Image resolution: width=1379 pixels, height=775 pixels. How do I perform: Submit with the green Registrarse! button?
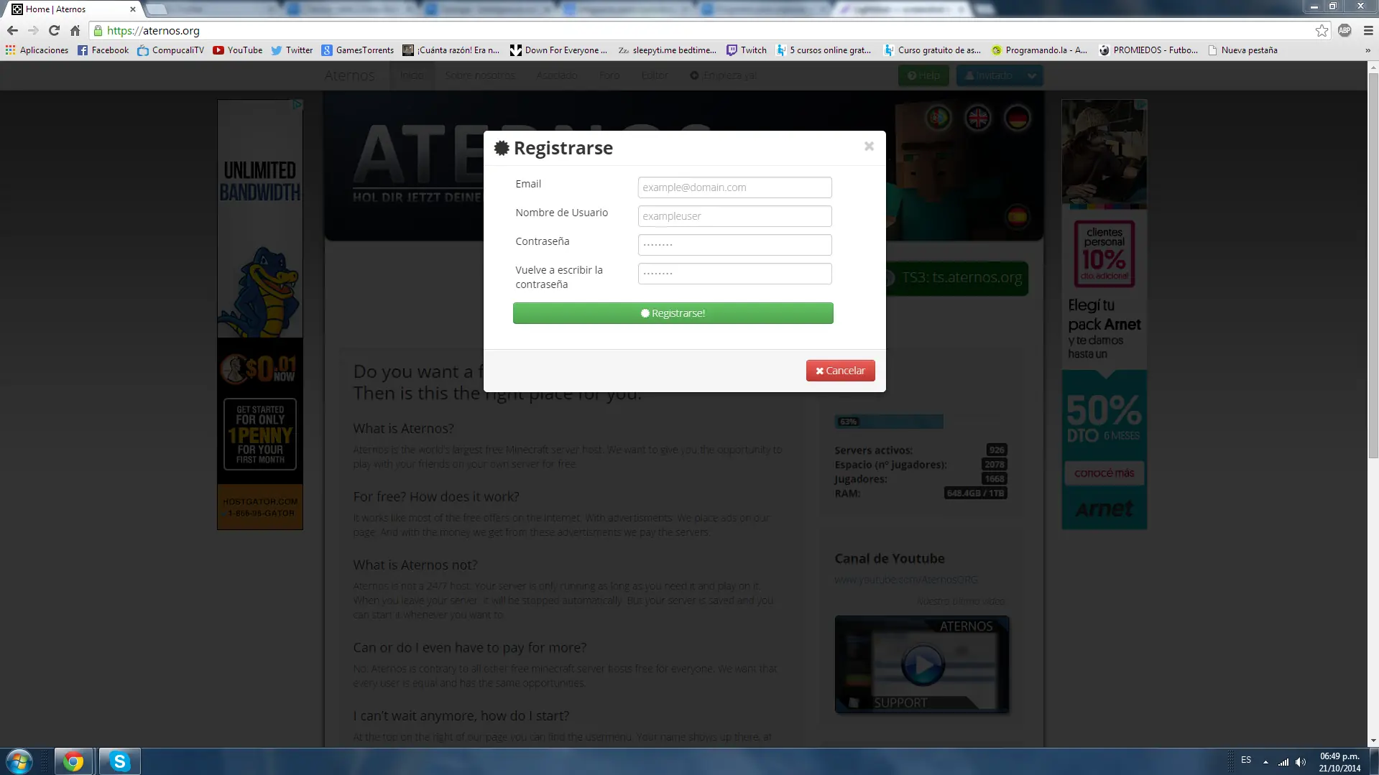click(673, 313)
